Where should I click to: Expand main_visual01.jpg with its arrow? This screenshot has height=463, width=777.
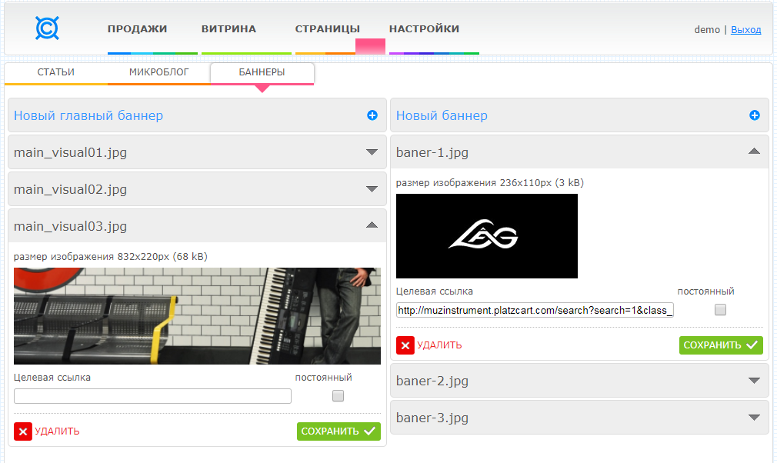tap(372, 152)
